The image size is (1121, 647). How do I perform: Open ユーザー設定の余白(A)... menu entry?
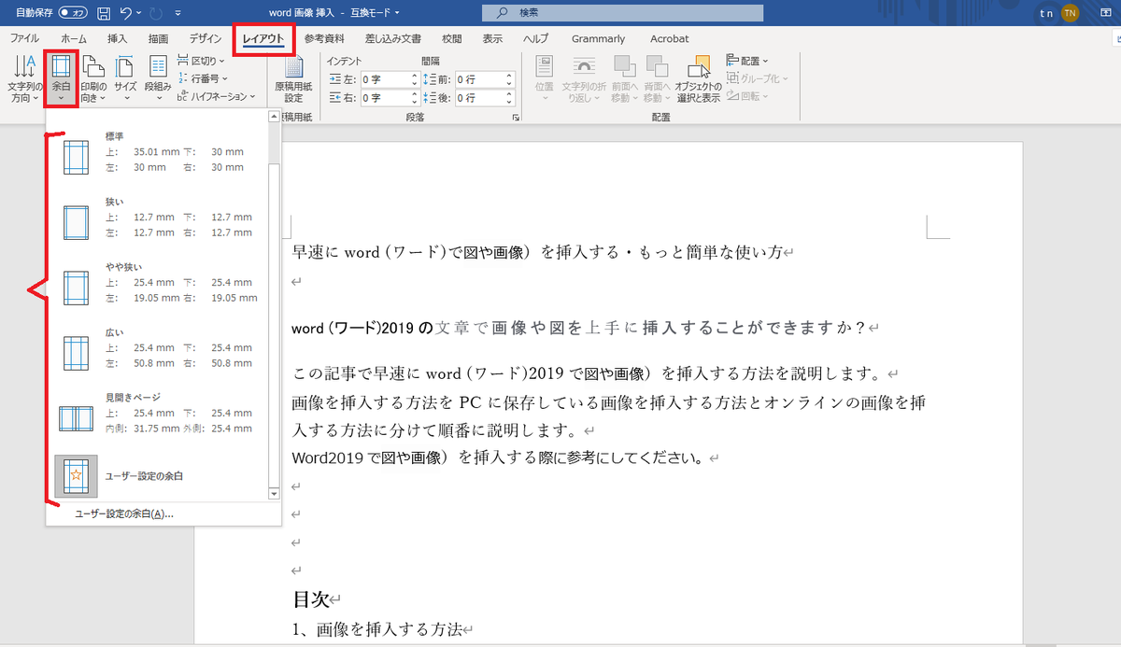tap(123, 513)
